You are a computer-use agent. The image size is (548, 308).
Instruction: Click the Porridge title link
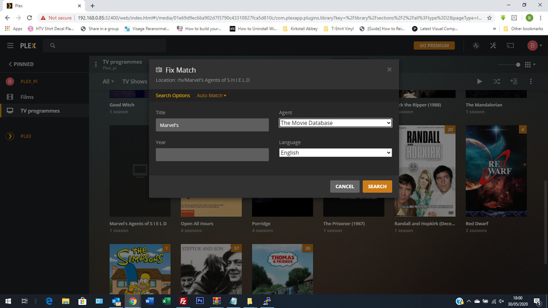261,223
